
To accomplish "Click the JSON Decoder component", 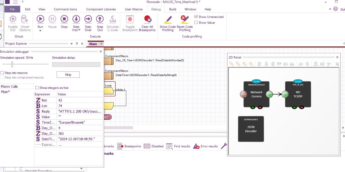I will point(251,129).
